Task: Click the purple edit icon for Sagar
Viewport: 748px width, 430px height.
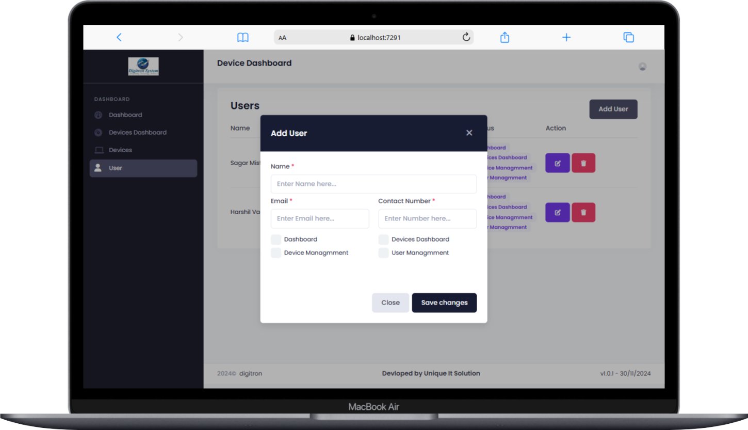Action: 557,163
